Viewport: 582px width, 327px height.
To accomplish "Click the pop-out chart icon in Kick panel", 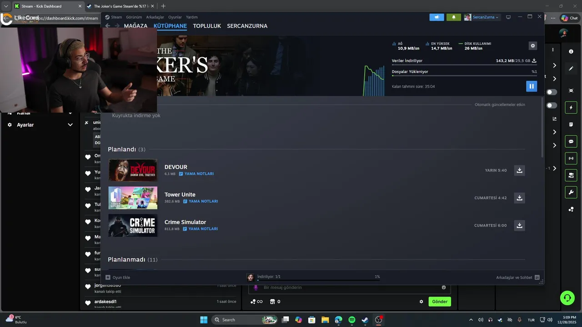I will (x=555, y=119).
